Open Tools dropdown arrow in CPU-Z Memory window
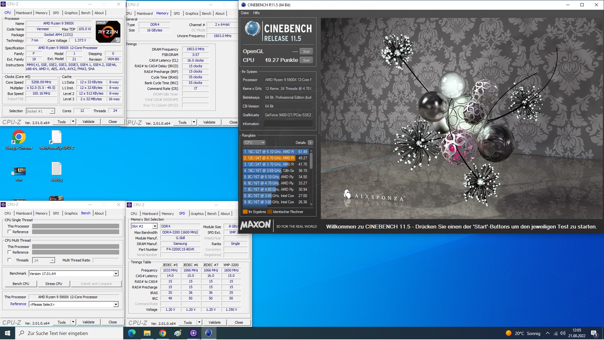The image size is (604, 340). coord(194,123)
